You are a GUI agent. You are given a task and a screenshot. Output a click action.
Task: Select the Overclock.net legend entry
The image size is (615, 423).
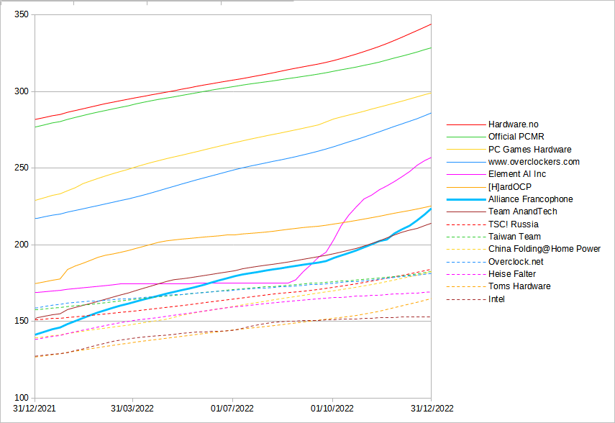click(x=516, y=262)
